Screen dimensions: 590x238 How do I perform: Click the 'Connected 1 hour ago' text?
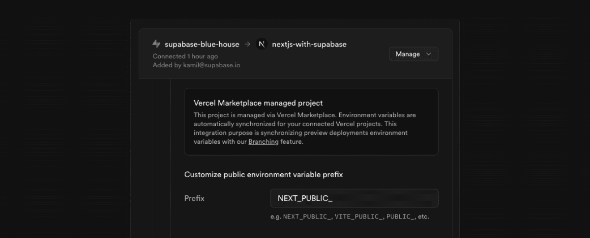(185, 56)
